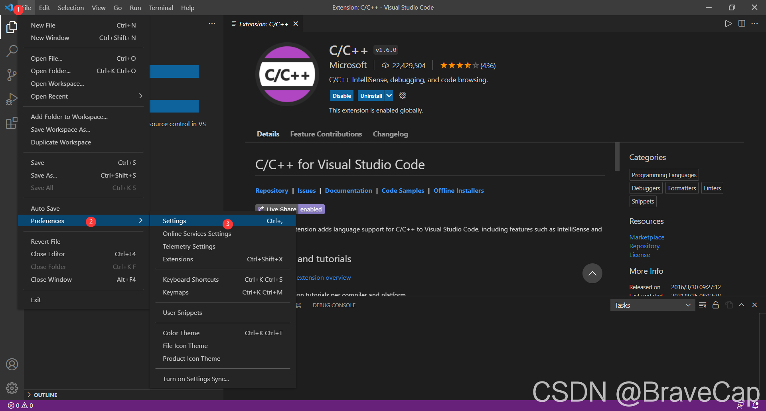
Task: Select Open Folder... menu entry
Action: [84, 71]
